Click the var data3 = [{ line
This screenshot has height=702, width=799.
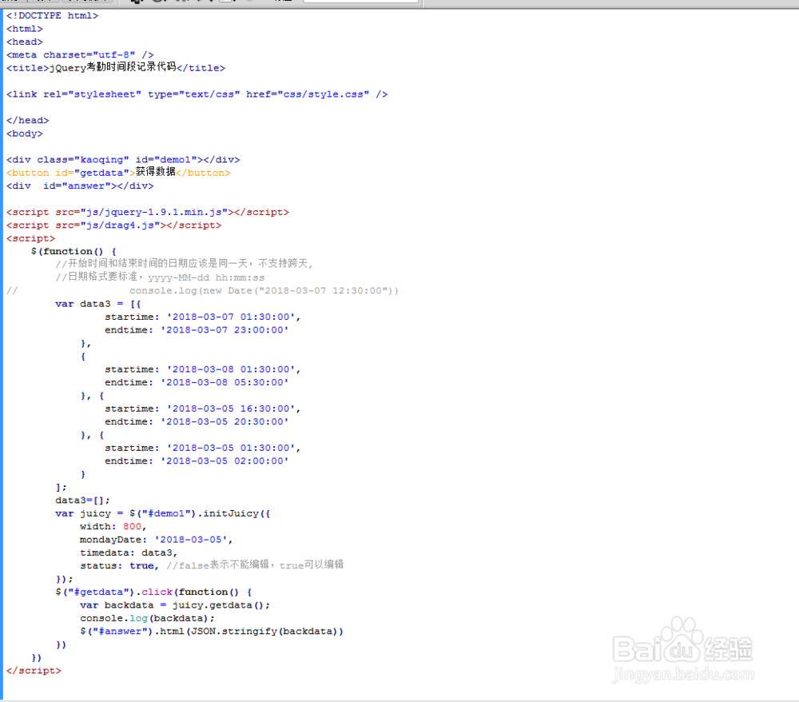click(97, 304)
